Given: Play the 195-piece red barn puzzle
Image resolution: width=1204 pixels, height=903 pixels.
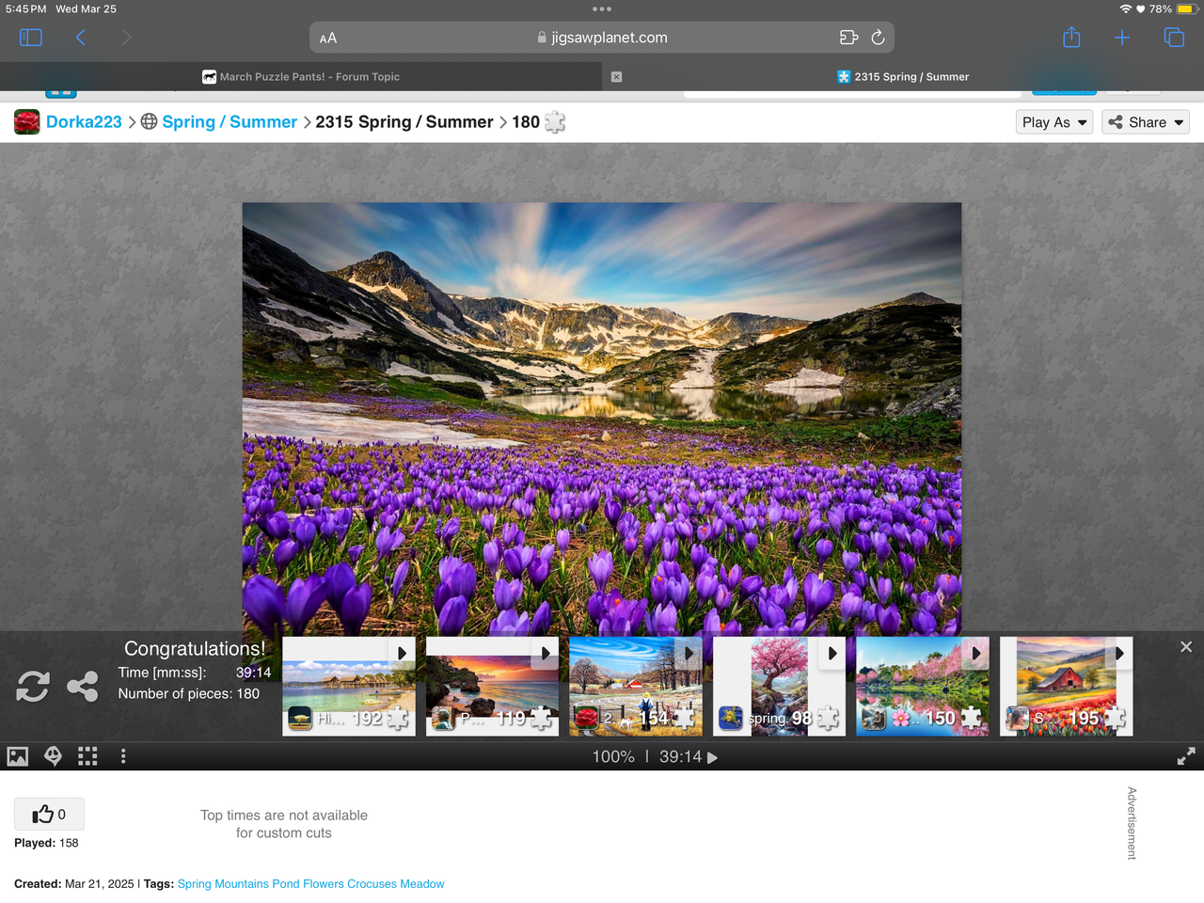Looking at the screenshot, I should click(1066, 687).
